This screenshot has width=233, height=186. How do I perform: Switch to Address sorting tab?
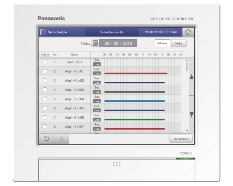point(162,43)
